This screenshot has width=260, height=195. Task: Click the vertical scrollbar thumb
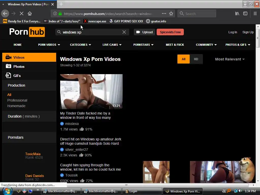(x=258, y=38)
